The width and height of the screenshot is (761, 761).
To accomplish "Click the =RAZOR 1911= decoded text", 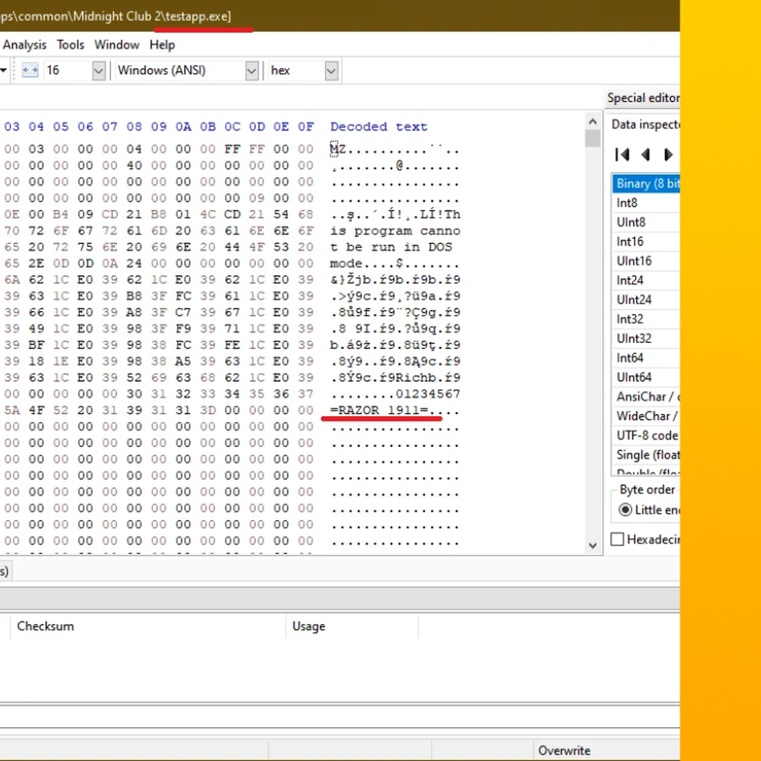I will pos(379,410).
